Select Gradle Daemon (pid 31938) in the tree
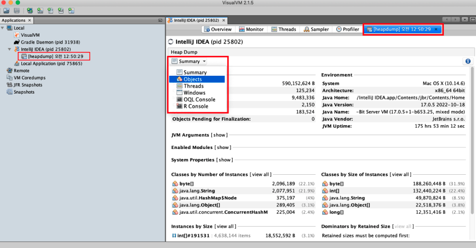The width and height of the screenshot is (476, 248). tap(47, 42)
